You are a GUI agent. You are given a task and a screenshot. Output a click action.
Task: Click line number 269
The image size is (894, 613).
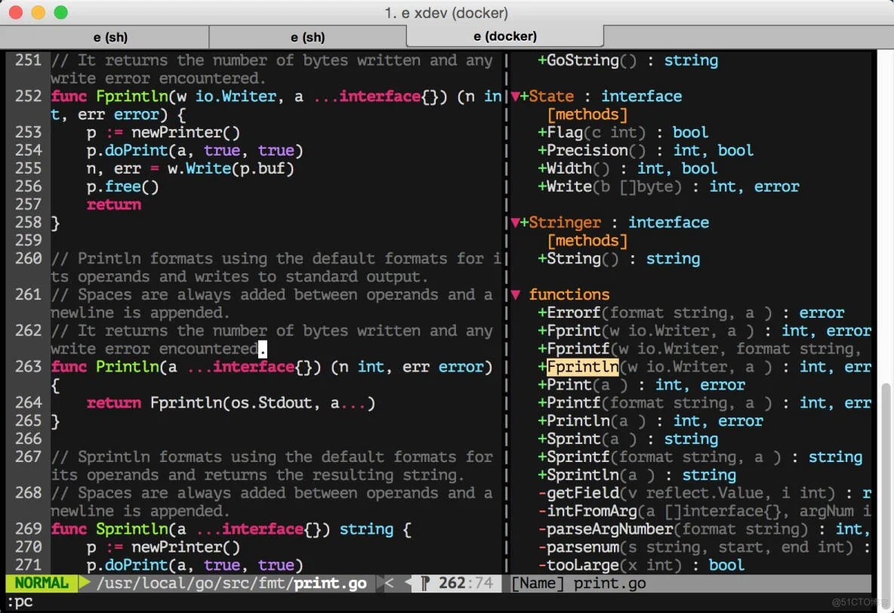point(29,529)
